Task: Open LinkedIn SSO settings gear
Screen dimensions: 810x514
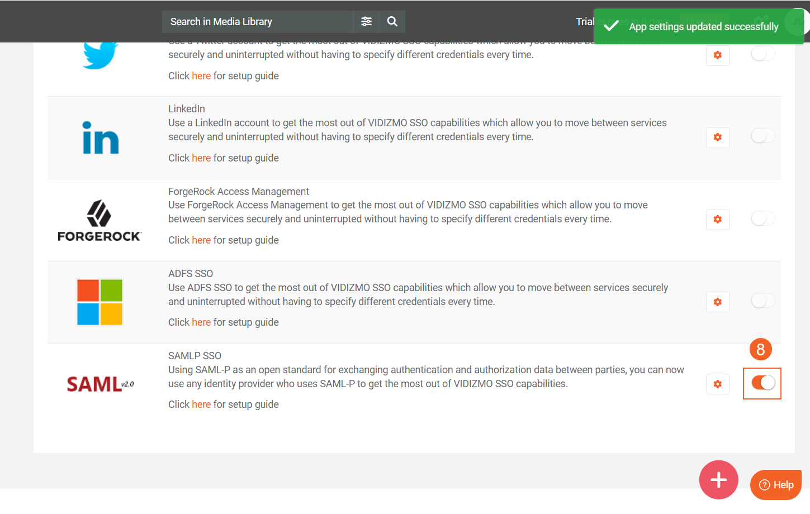Action: pos(717,137)
